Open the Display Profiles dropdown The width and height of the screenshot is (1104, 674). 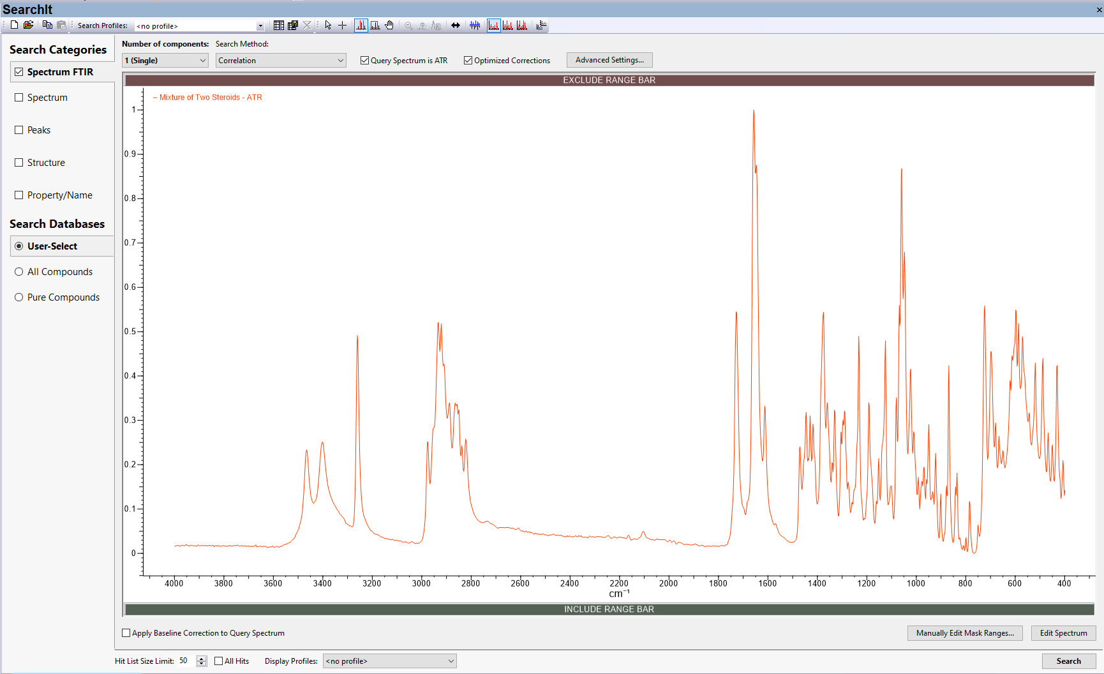389,661
